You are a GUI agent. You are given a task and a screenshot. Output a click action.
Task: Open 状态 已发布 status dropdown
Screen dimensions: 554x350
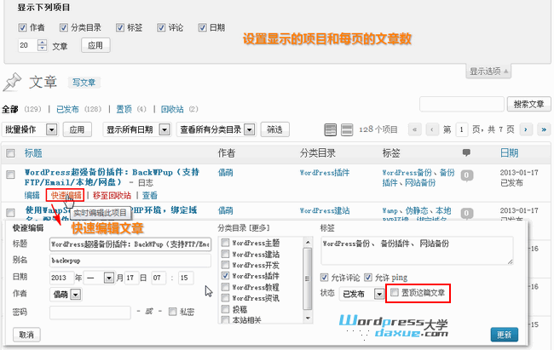point(362,294)
